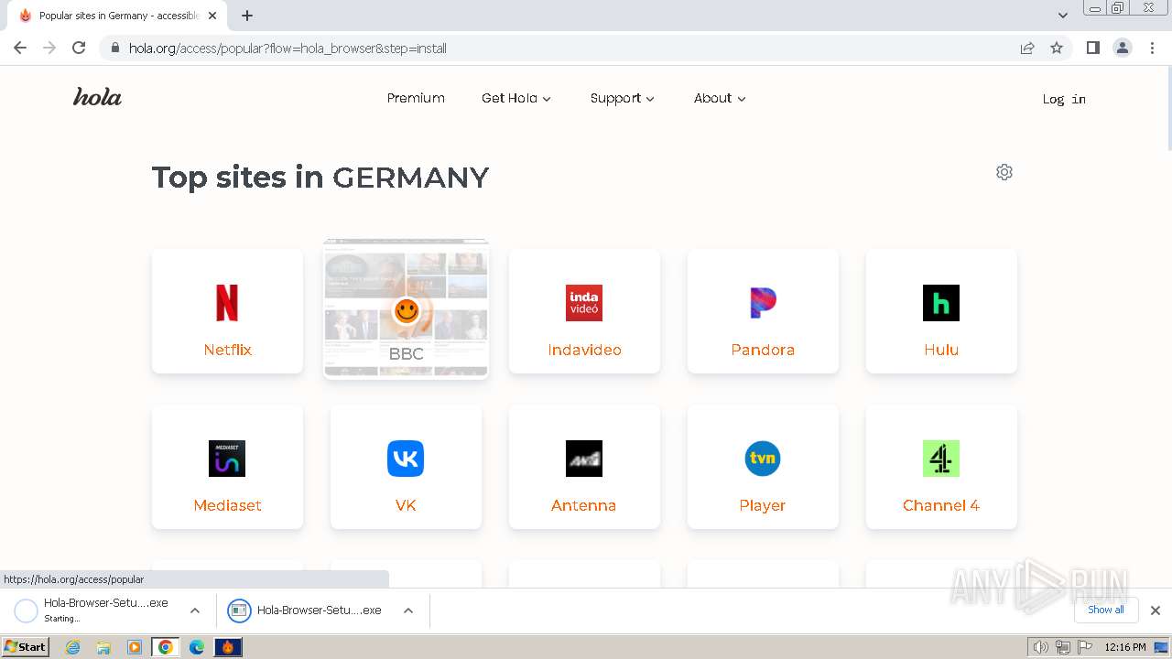
Task: Open the browser side panel icon
Action: pyautogui.click(x=1092, y=48)
